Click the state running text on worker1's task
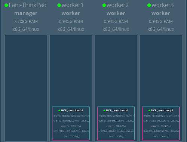Viewport: 187px width, 142px height. point(71,136)
